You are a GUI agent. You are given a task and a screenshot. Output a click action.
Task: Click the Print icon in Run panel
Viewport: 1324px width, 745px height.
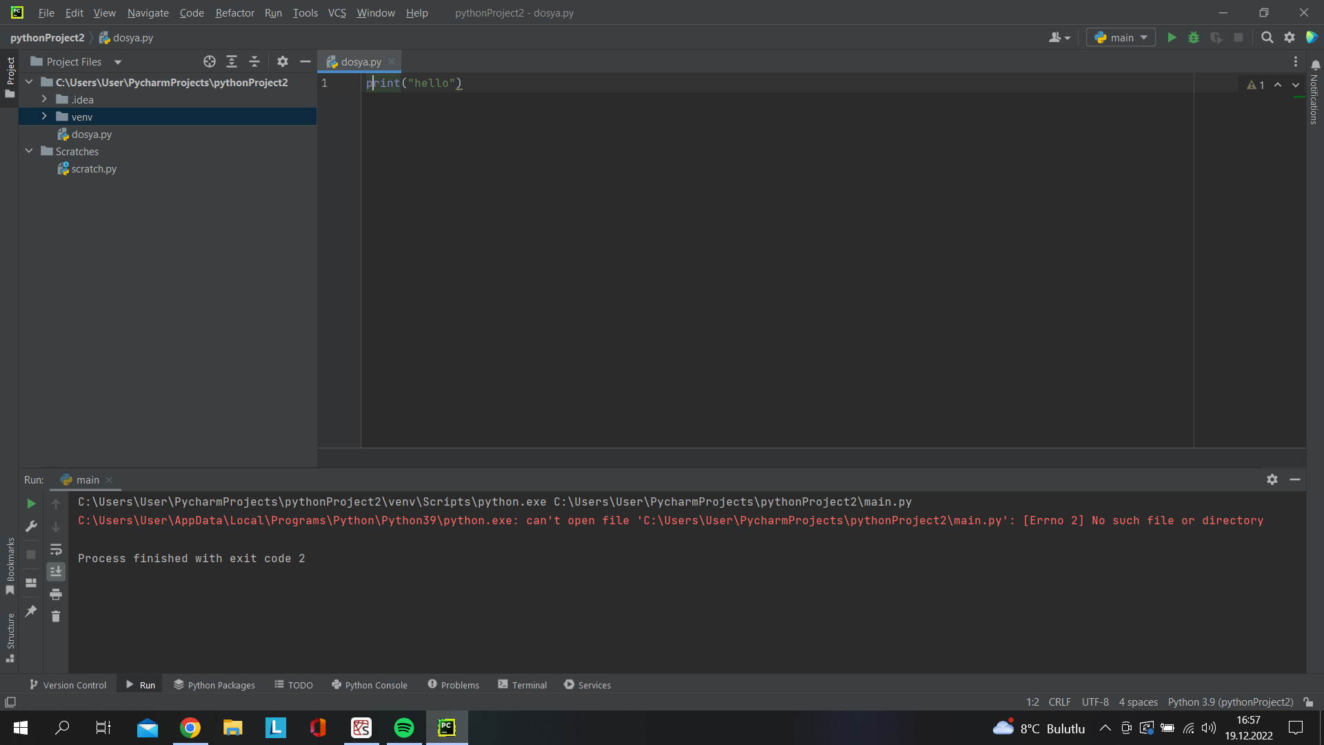pos(56,595)
